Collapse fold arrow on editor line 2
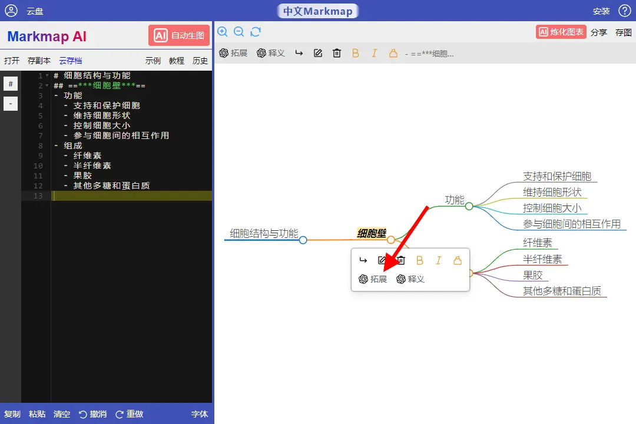Viewport: 636px width, 424px height. (x=47, y=85)
